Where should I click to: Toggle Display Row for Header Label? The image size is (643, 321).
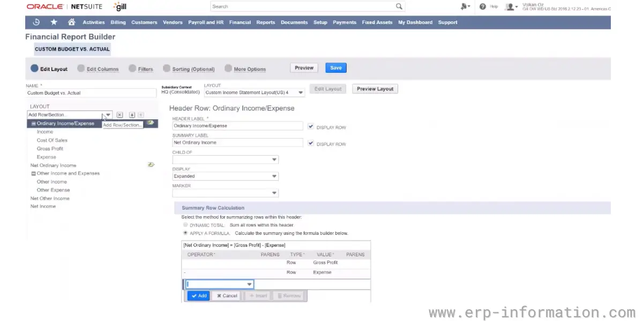pyautogui.click(x=311, y=127)
